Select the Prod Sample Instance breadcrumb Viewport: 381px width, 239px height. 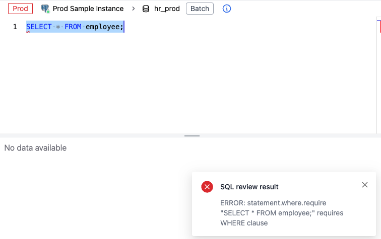88,9
